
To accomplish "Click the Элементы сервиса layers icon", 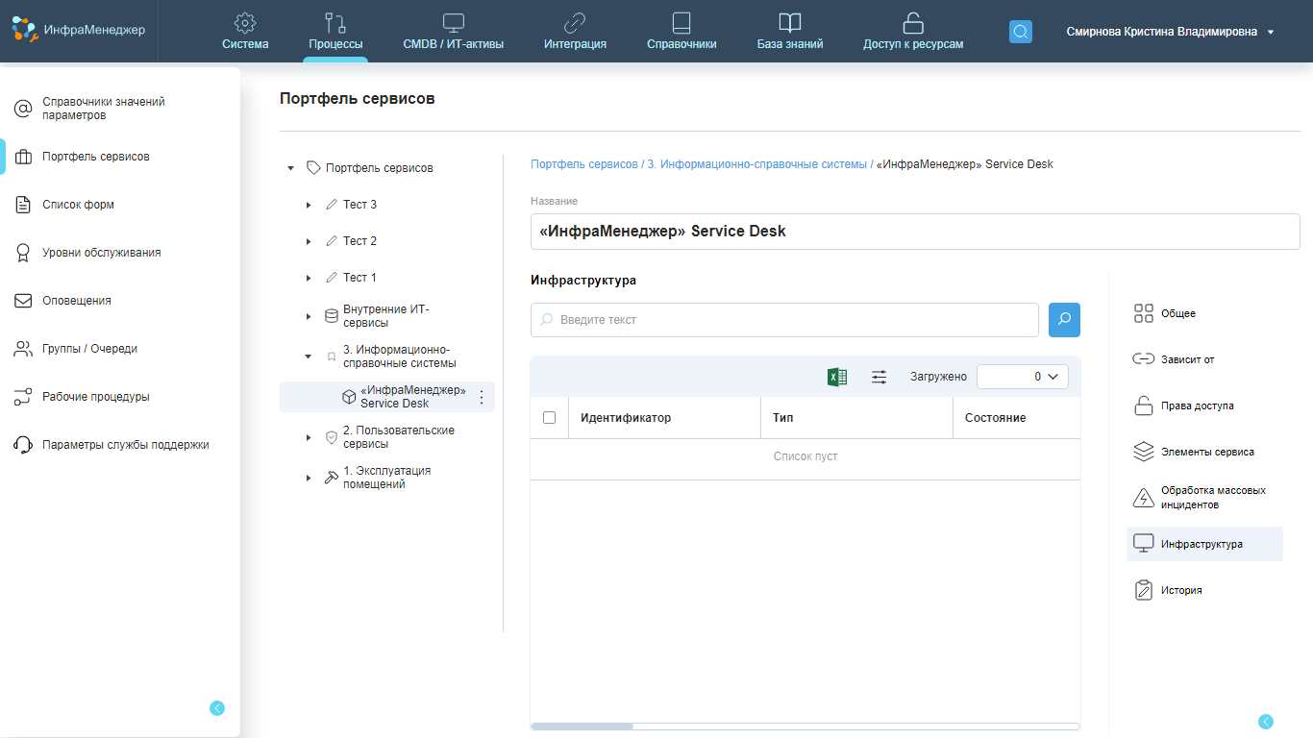I will (x=1144, y=452).
